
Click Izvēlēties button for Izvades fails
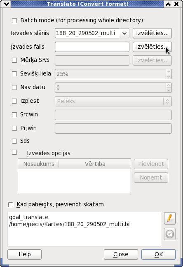(x=152, y=47)
